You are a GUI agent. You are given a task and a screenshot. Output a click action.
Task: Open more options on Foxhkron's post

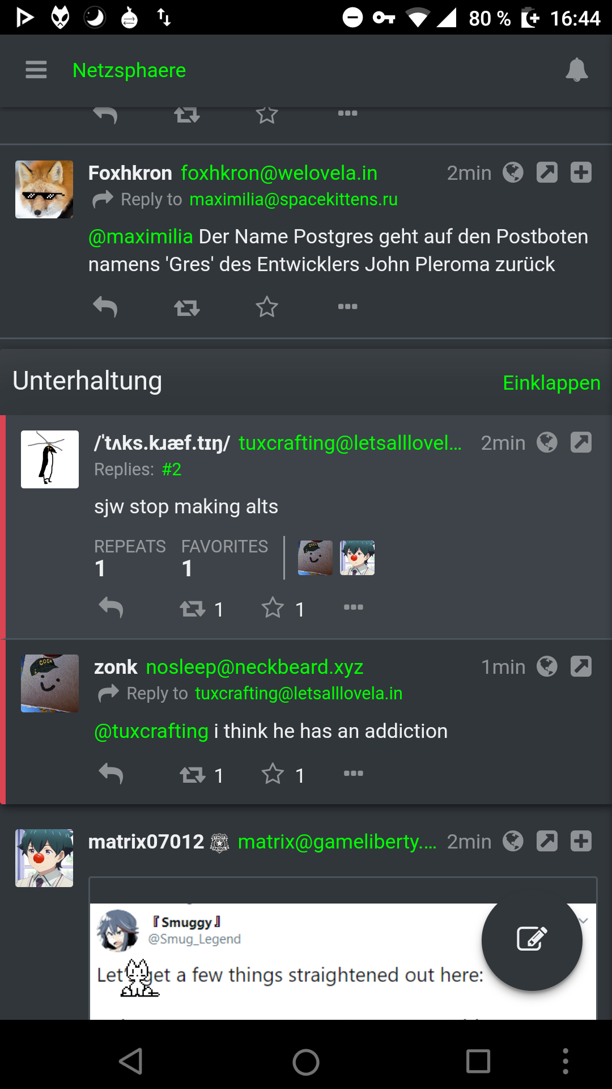point(347,306)
